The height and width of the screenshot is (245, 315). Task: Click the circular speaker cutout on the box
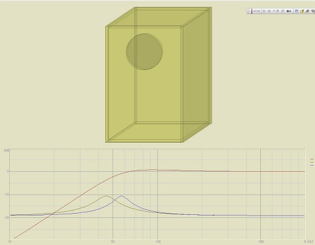(145, 52)
